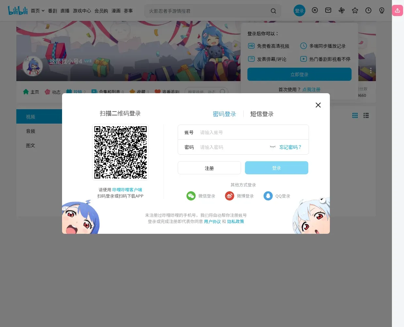This screenshot has width=404, height=327.
Task: Click the 大会员 icon in header
Action: pyautogui.click(x=315, y=10)
